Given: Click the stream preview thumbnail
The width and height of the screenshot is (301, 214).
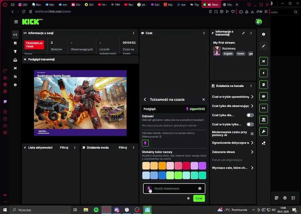Looking at the screenshot, I should 80,103.
